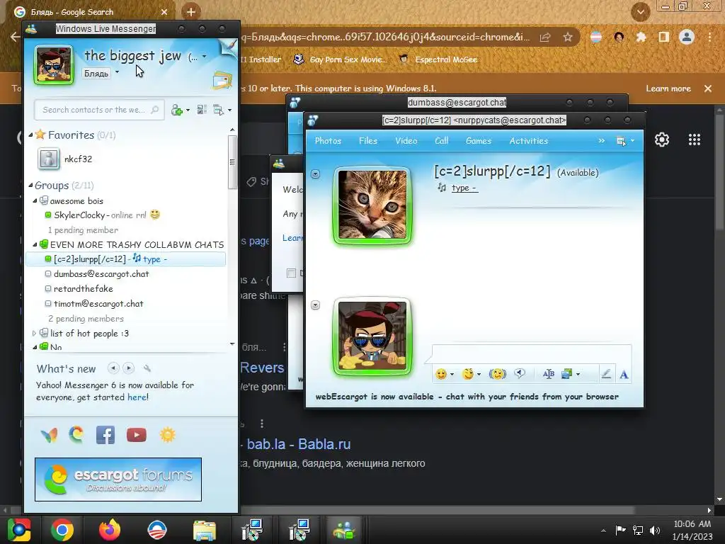Open the Files menu in chat window
This screenshot has height=544, width=725.
[368, 141]
